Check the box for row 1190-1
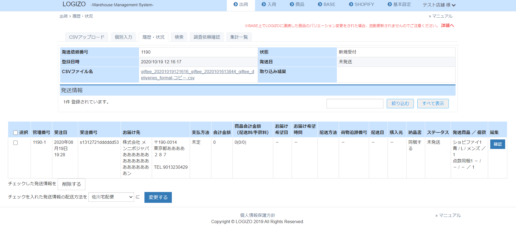The height and width of the screenshot is (228, 516). pos(15,143)
